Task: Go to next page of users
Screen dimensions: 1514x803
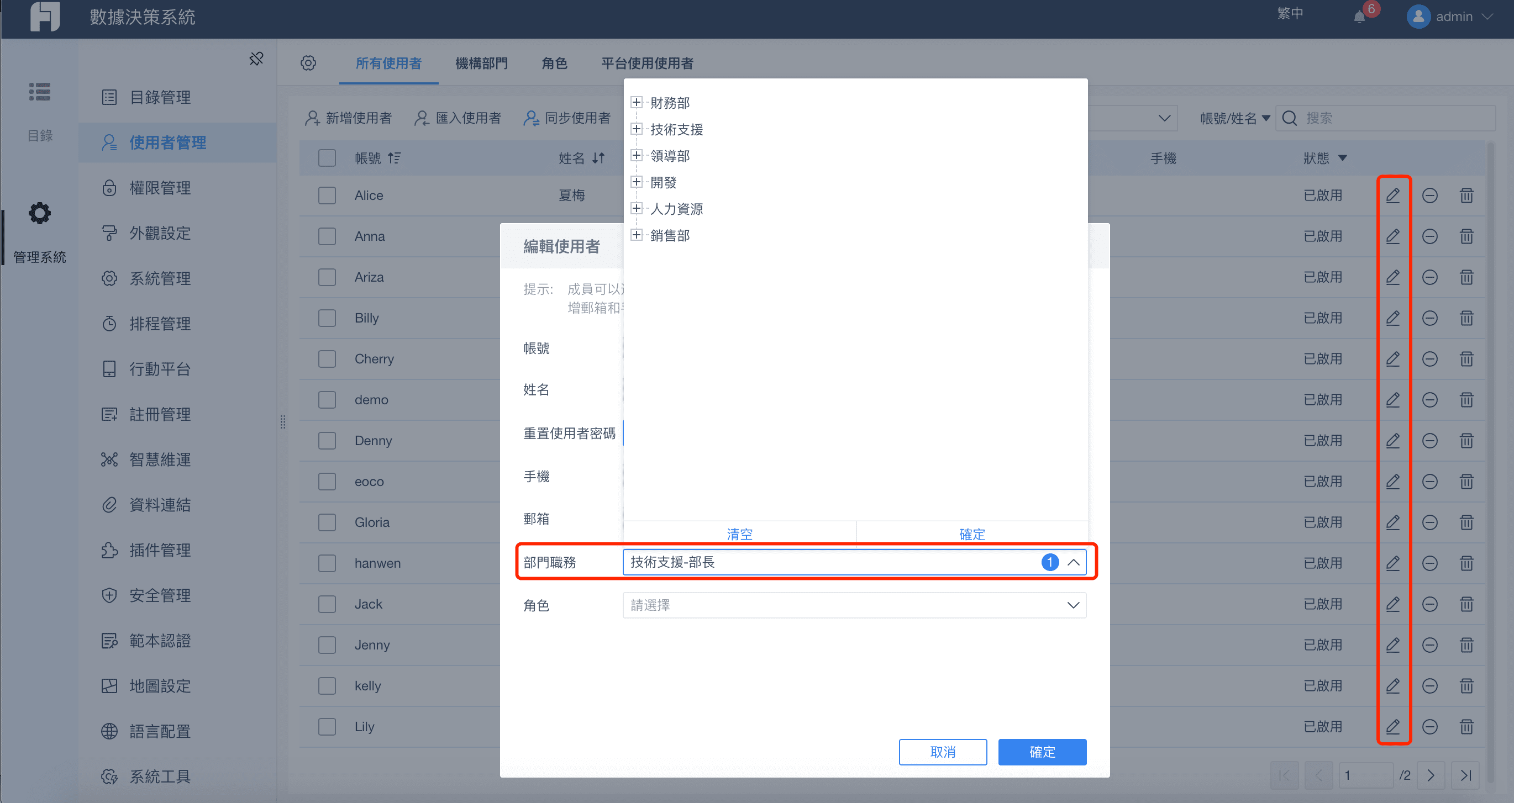Action: (x=1431, y=775)
